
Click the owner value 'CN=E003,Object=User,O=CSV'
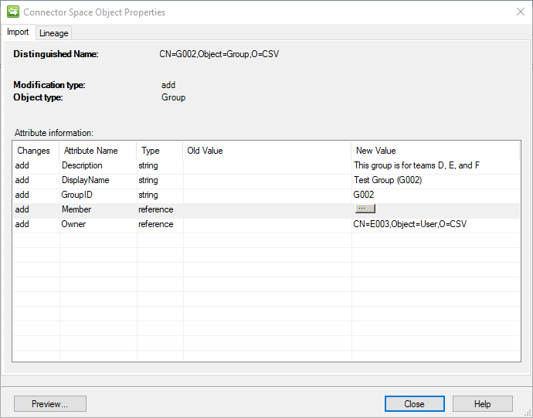point(410,224)
